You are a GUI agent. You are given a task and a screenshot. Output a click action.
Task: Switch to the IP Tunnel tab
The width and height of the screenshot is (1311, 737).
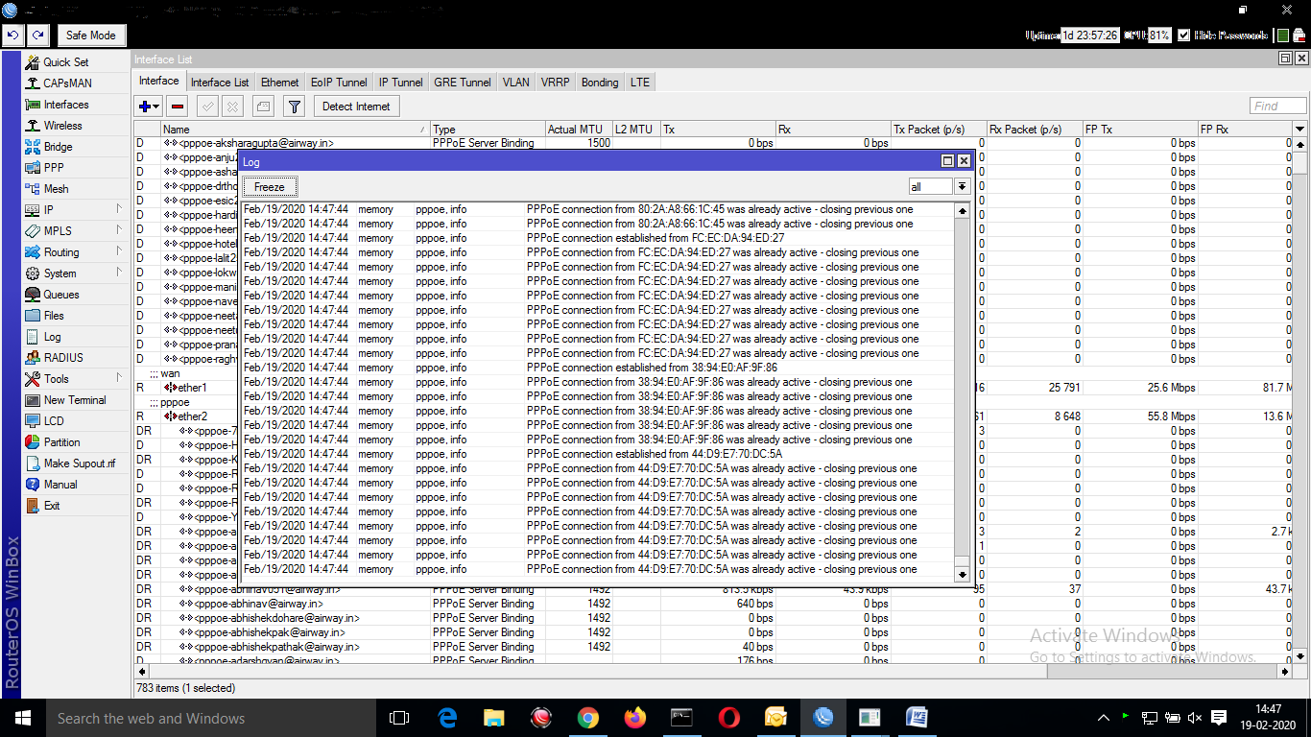[x=400, y=83]
